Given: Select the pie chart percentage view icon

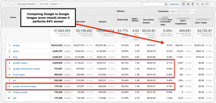Looking at the screenshot, I should [x=188, y=4].
